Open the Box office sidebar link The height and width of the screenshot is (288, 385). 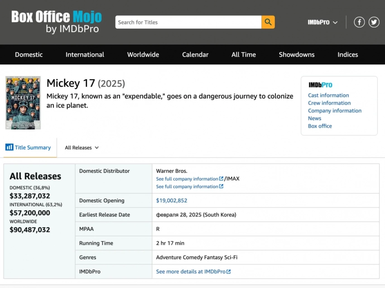click(x=320, y=126)
